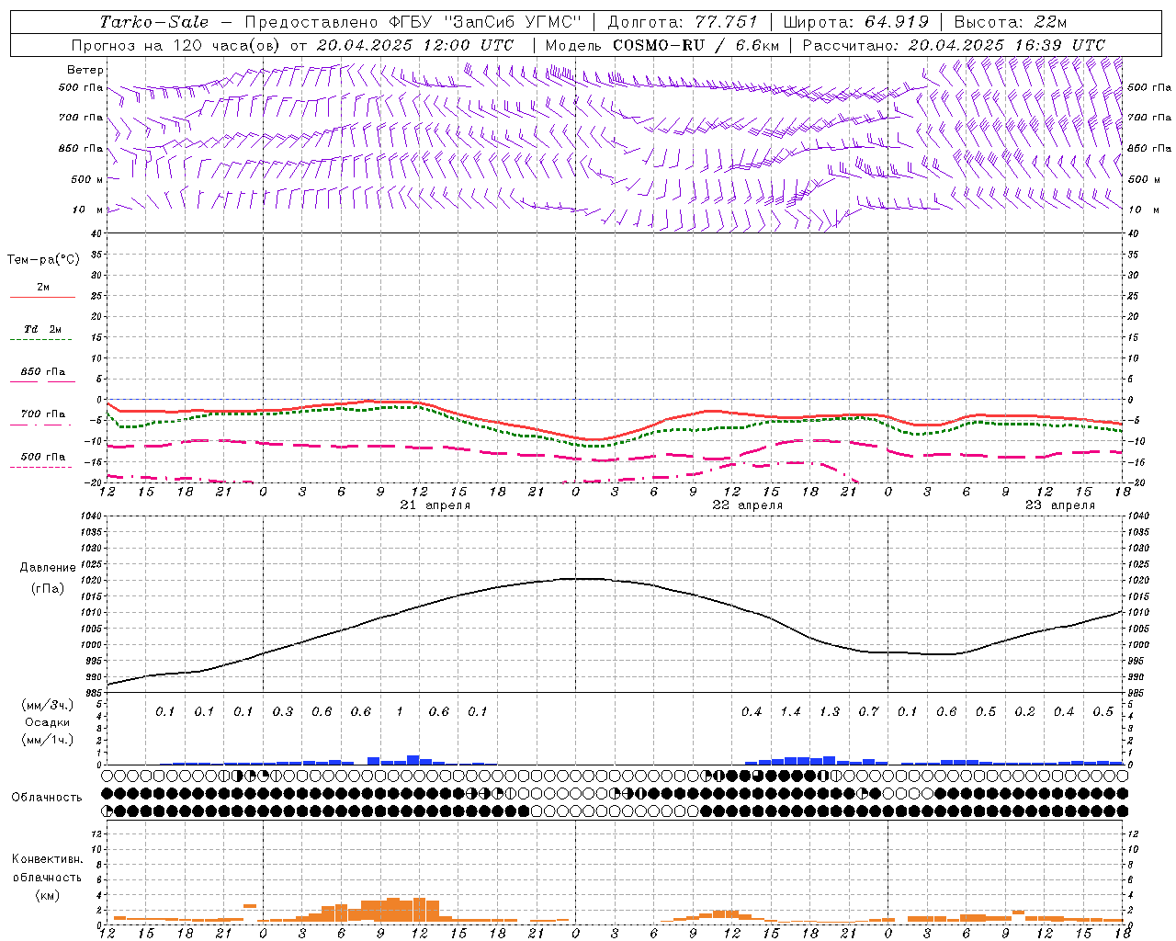The height and width of the screenshot is (941, 1176).
Task: Select the Облачность cloud cover label
Action: (x=47, y=798)
